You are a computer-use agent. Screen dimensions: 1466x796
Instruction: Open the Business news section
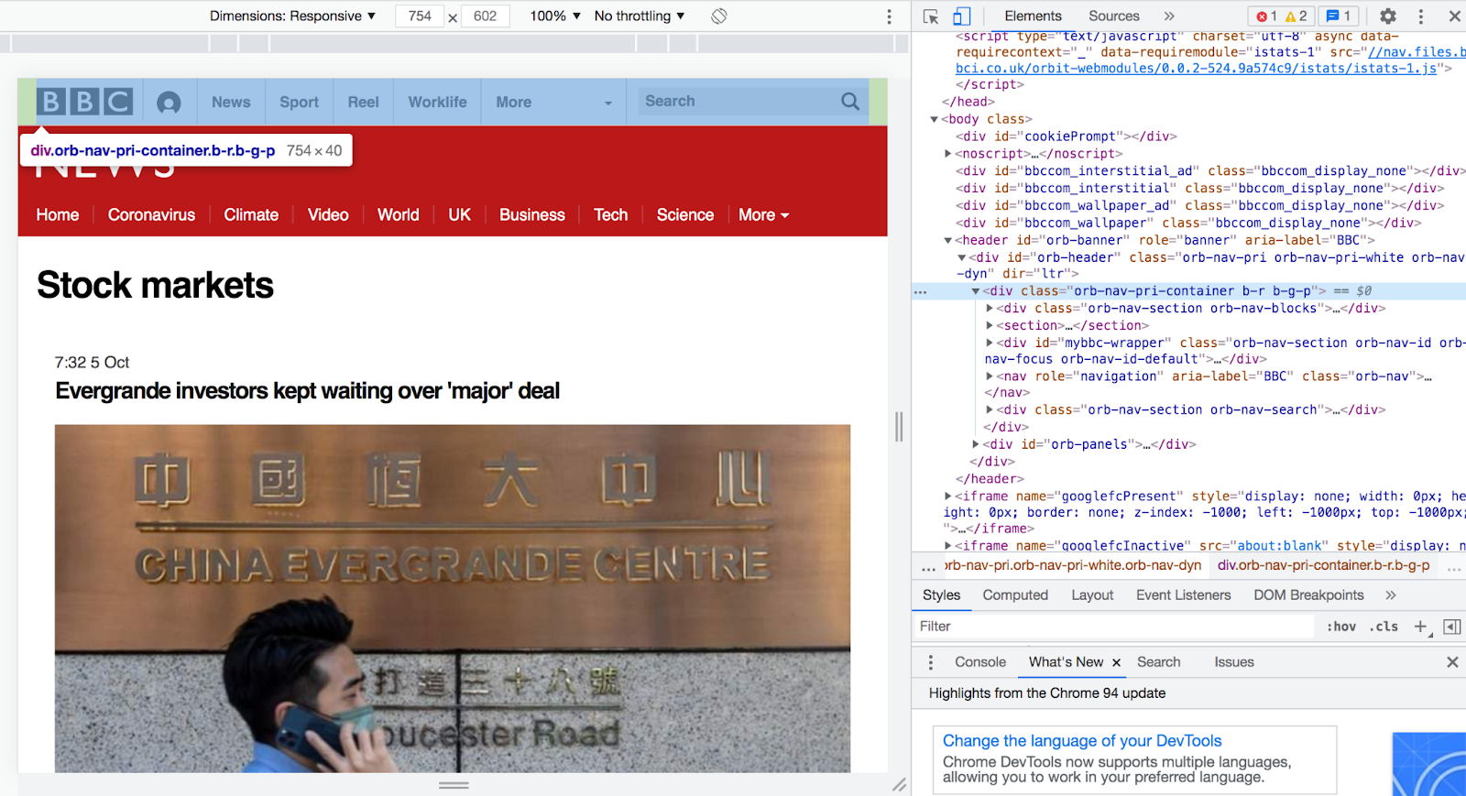531,215
